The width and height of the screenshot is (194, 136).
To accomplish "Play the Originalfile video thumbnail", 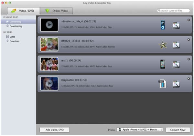I will 49,83.
